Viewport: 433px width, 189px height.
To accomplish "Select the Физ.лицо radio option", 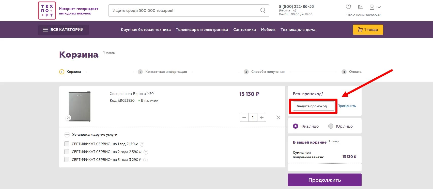I will (x=296, y=126).
